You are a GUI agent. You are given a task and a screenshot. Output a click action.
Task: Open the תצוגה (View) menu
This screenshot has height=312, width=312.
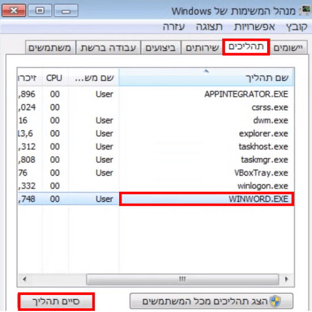tap(209, 27)
